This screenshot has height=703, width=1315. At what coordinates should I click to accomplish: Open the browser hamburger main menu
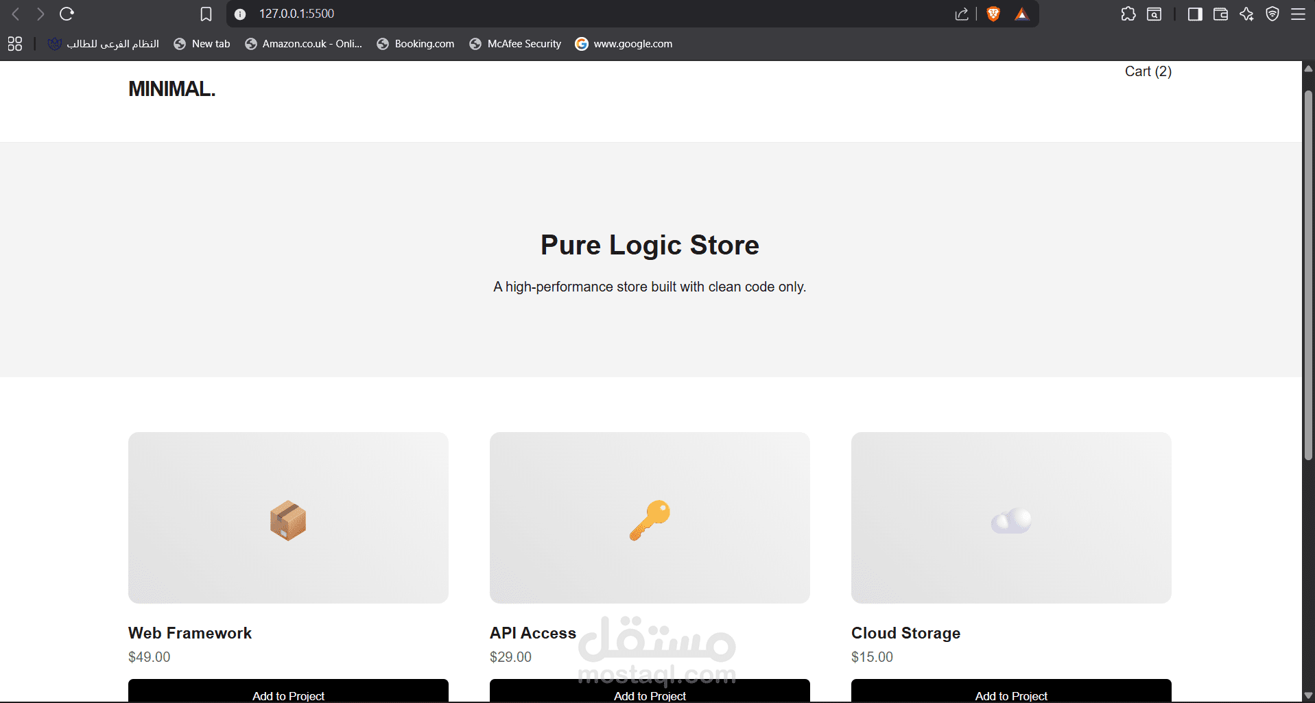(x=1298, y=14)
